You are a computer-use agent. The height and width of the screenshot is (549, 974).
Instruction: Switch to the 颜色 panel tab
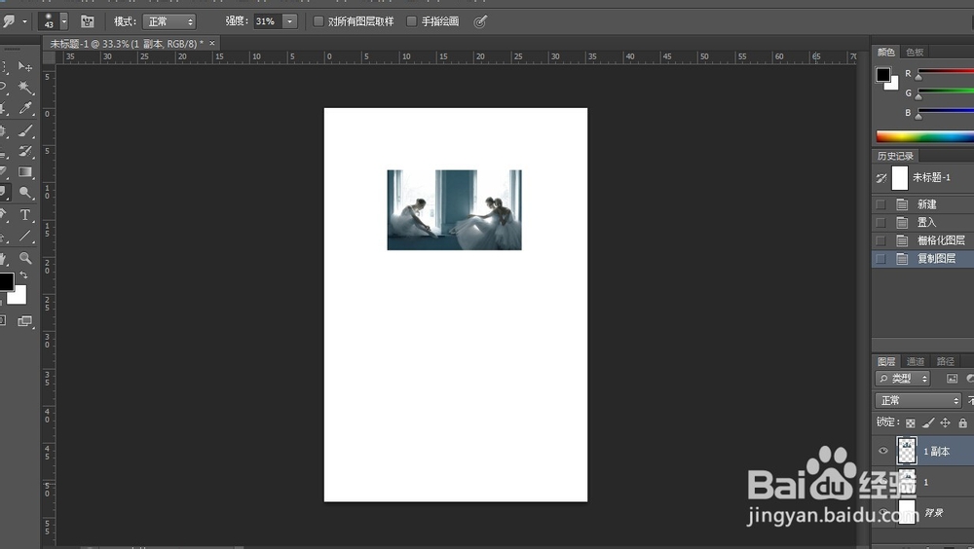[885, 53]
